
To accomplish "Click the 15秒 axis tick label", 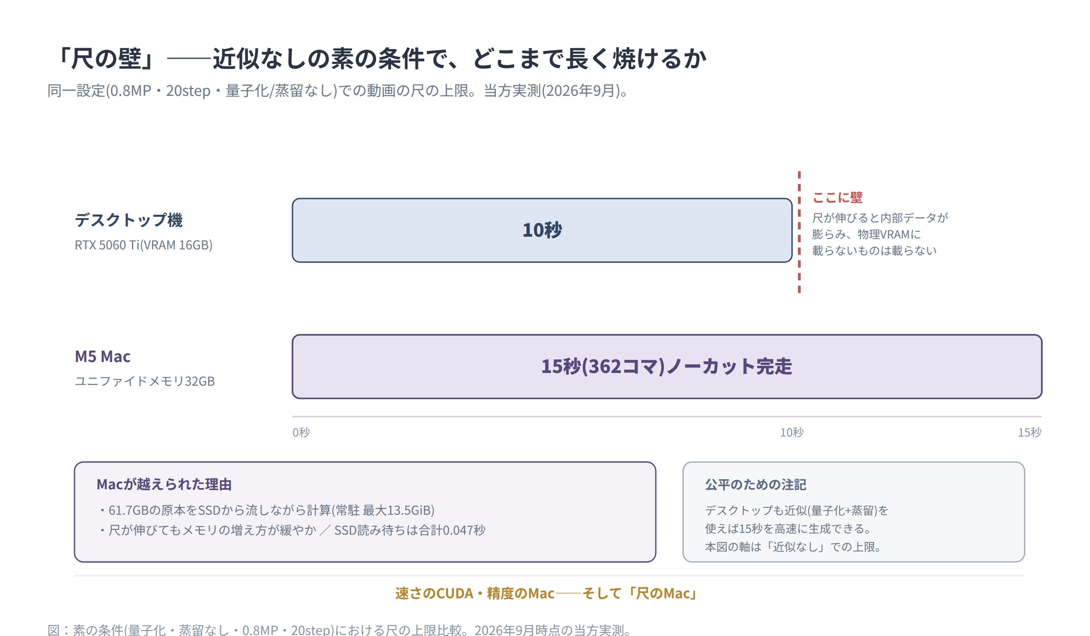I will click(x=1030, y=432).
